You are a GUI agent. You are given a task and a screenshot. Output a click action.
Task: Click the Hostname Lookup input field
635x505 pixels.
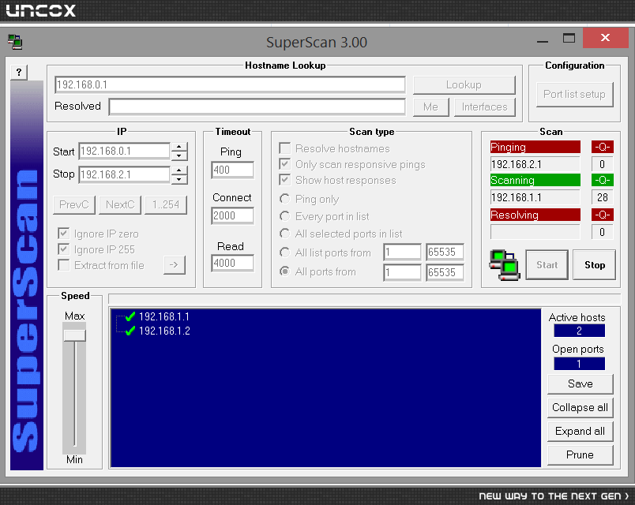230,84
